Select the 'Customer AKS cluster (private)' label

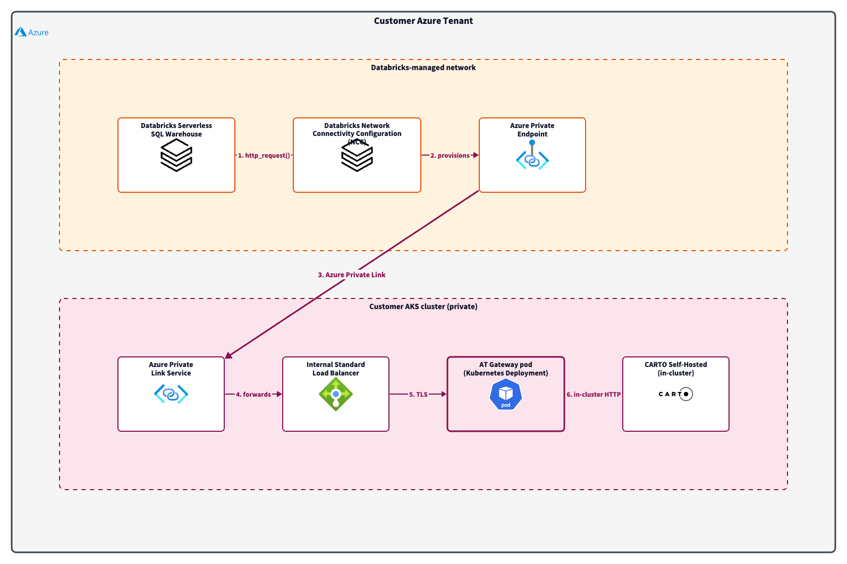[x=423, y=306]
